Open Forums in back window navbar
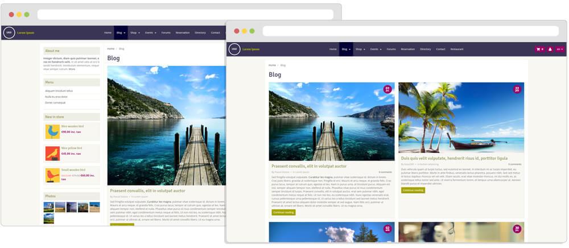569x248 pixels. click(x=166, y=32)
